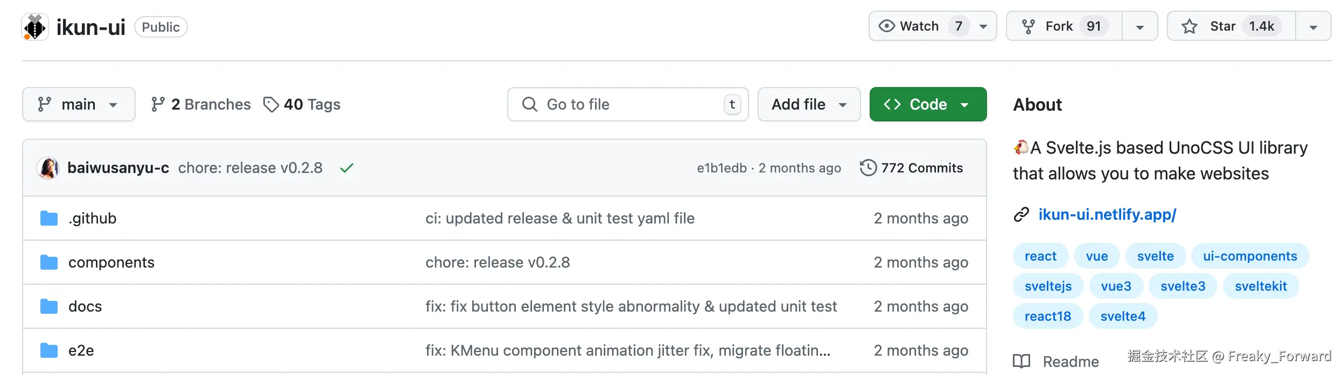Open the ikun-ui.netlify.app link

(x=1107, y=214)
